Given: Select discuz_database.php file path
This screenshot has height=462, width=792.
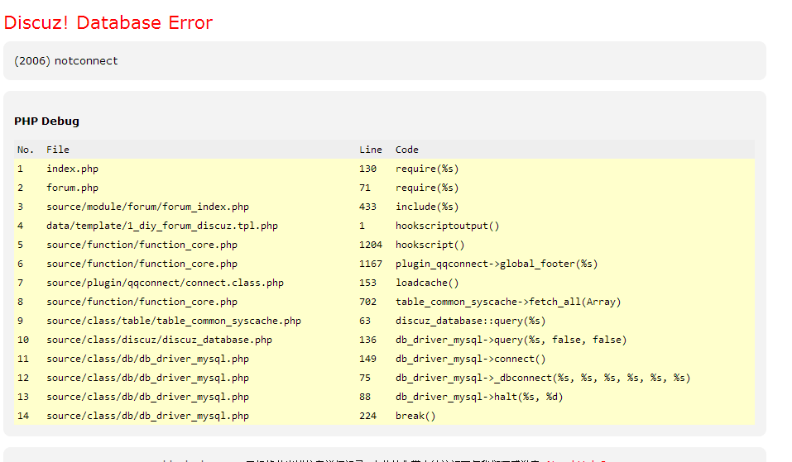Looking at the screenshot, I should tap(159, 340).
